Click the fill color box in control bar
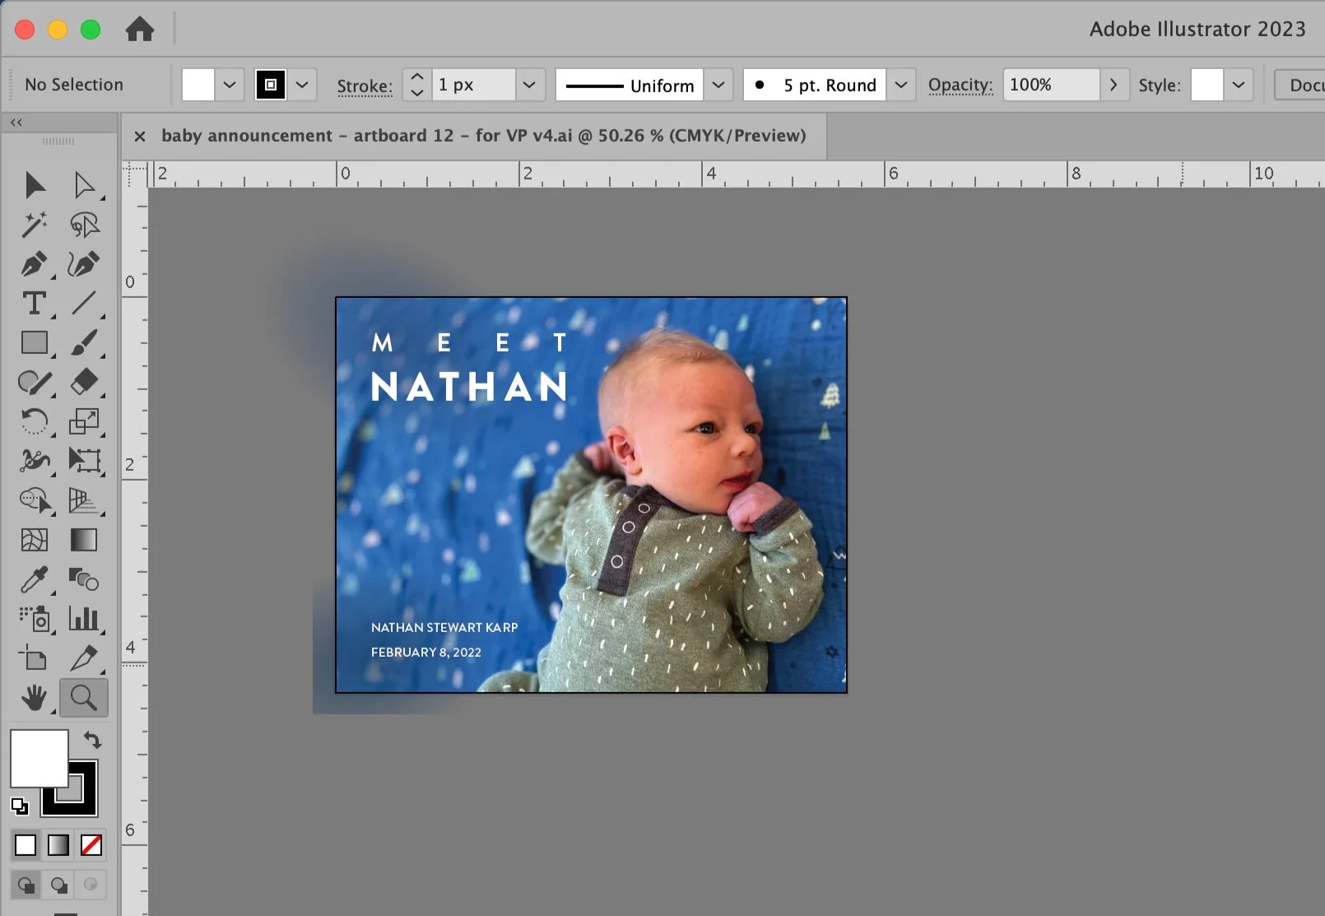Screen dimensions: 1325x916 pyautogui.click(x=198, y=85)
